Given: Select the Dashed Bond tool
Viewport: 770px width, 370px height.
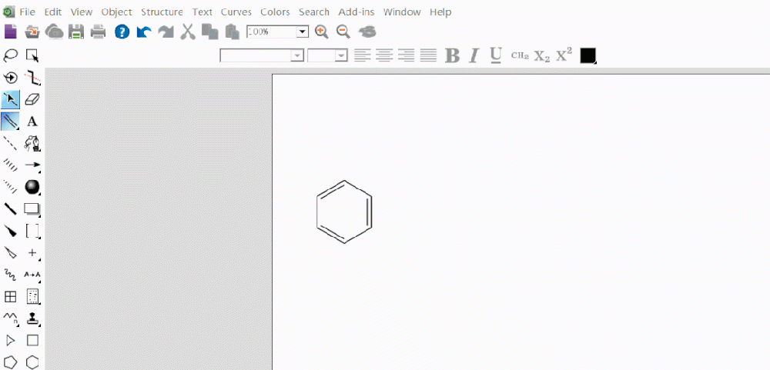Looking at the screenshot, I should click(10, 143).
